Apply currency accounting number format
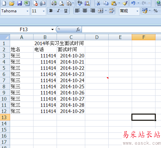Viewport: 161px width, 148px height. 145,11
